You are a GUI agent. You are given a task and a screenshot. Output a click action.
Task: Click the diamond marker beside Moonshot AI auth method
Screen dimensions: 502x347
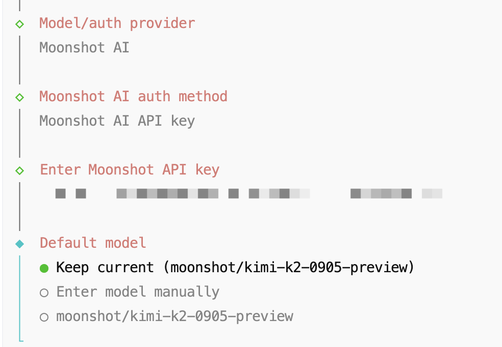coord(19,97)
